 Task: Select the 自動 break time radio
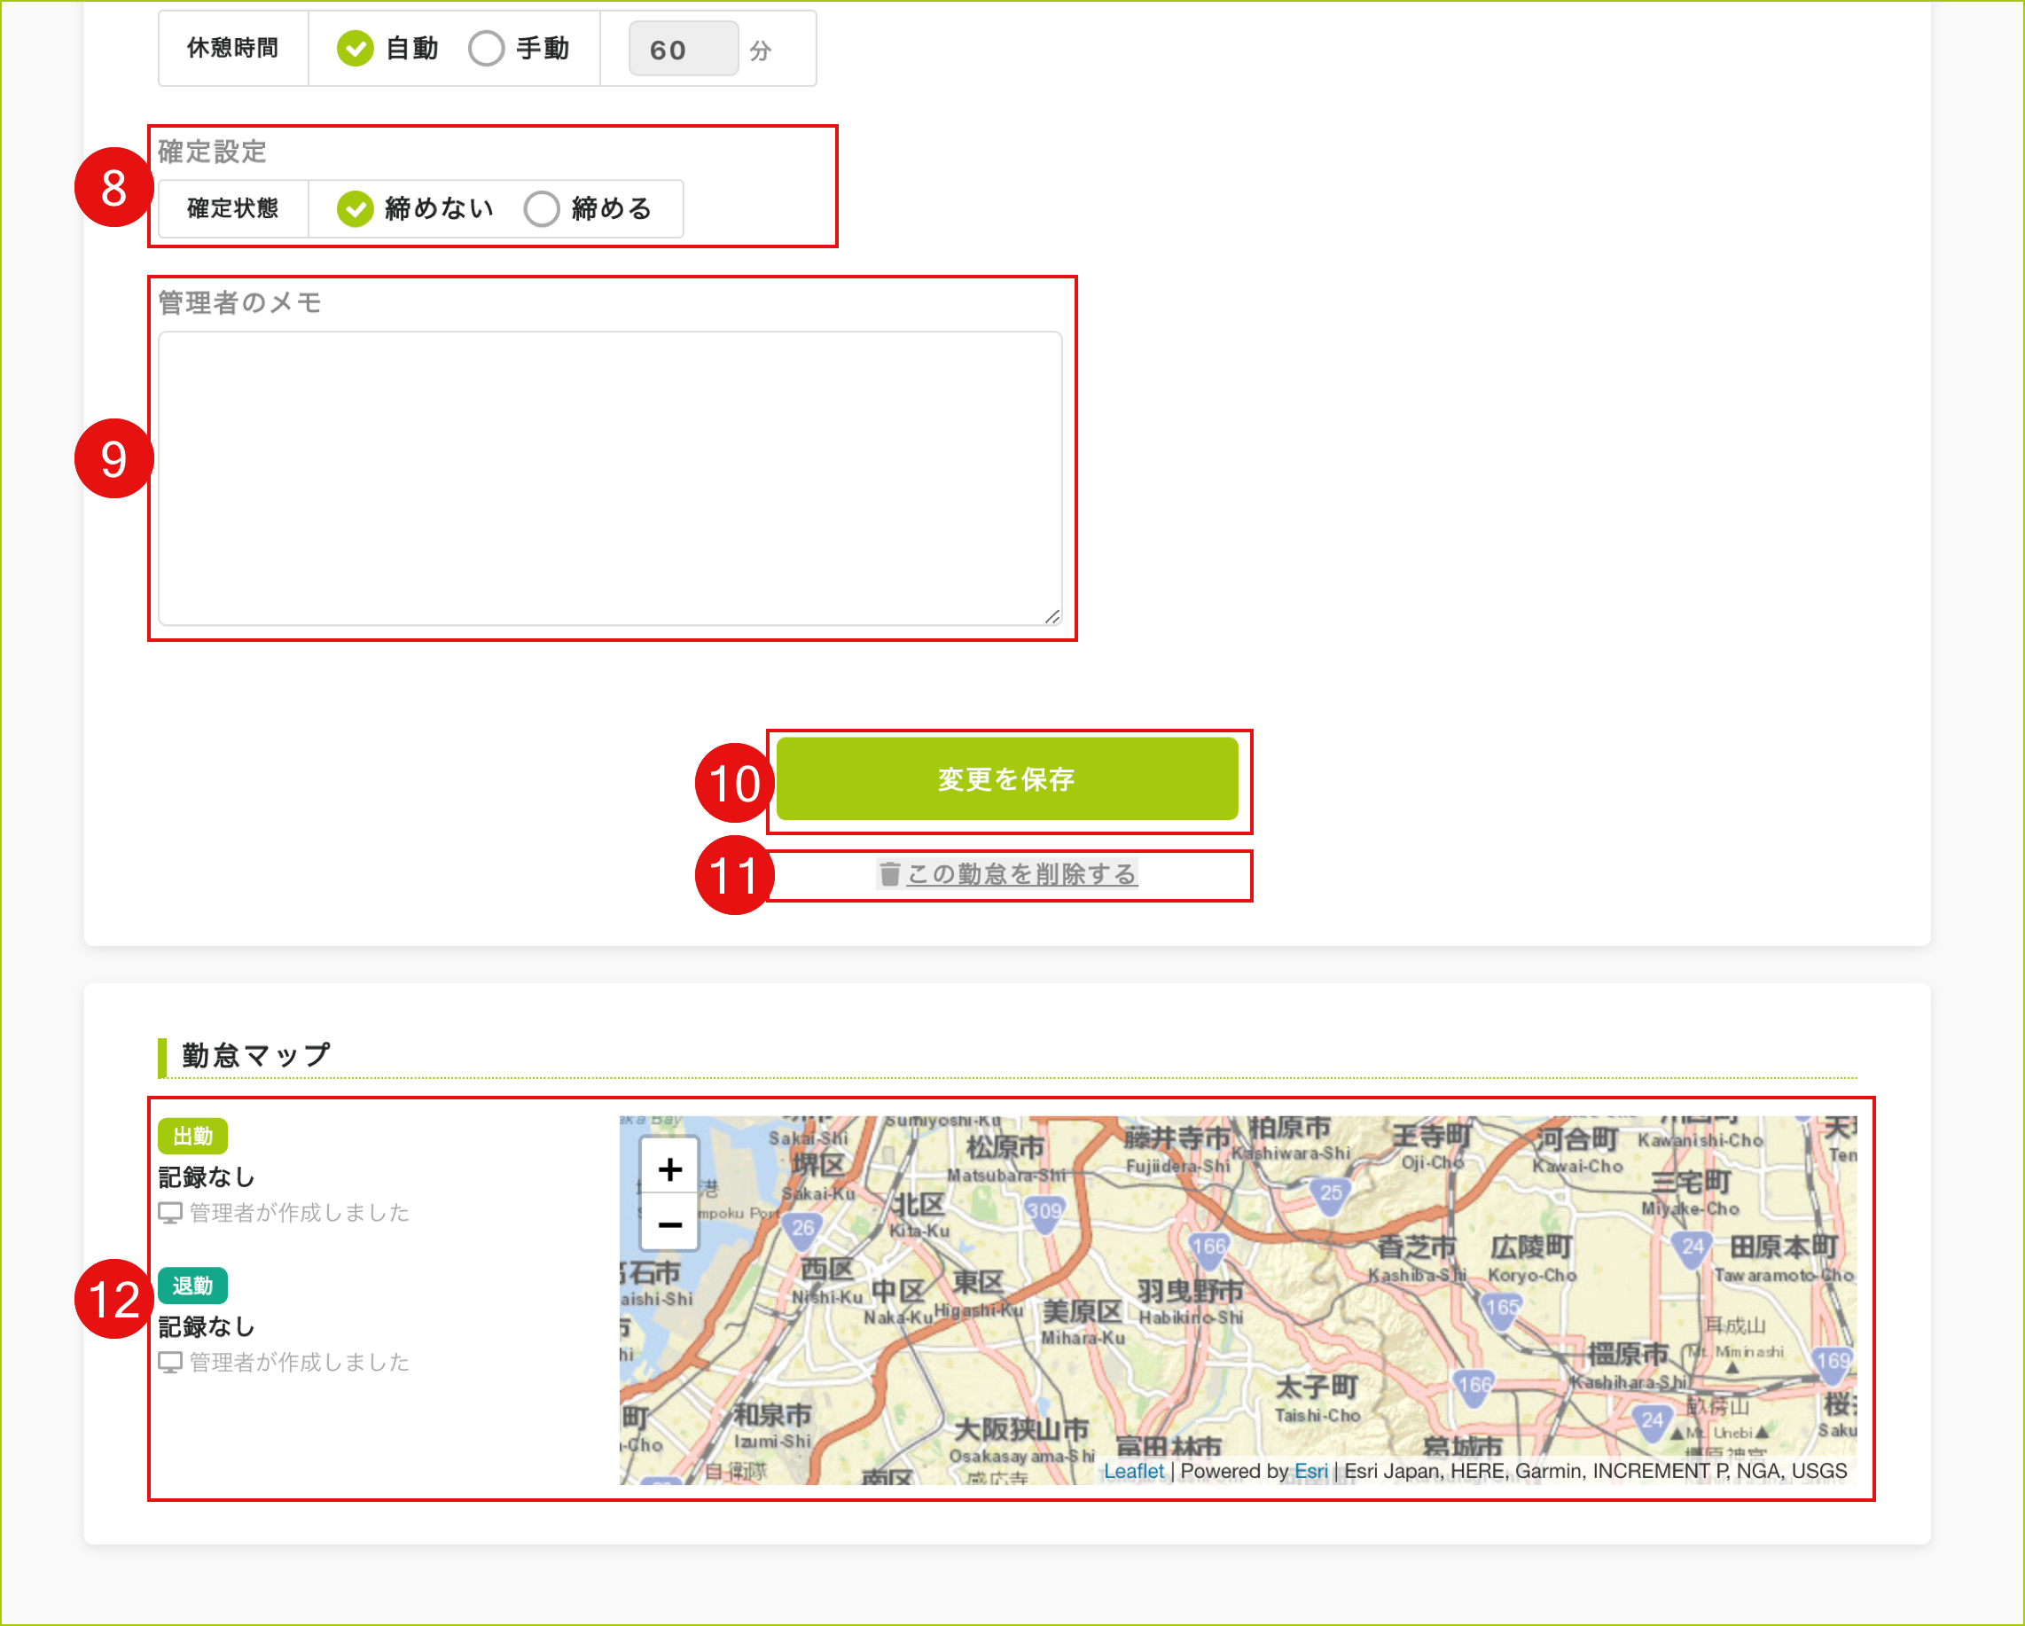coord(355,49)
